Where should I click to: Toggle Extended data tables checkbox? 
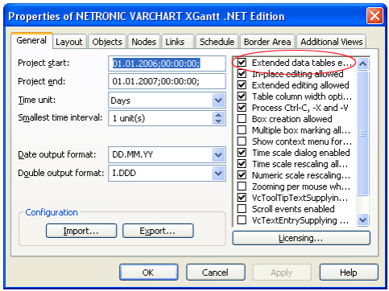pos(242,63)
